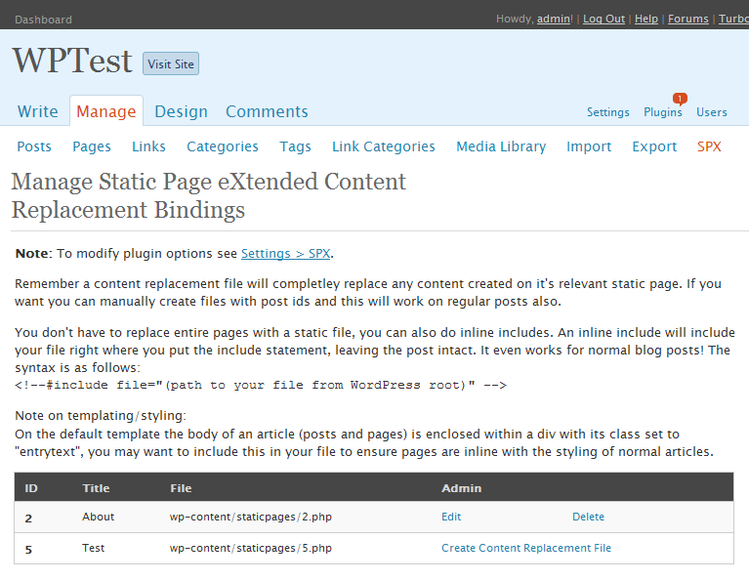Go to Dashboard
Image resolution: width=749 pixels, height=581 pixels.
click(44, 20)
